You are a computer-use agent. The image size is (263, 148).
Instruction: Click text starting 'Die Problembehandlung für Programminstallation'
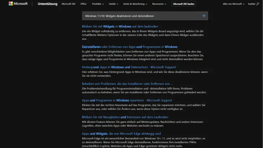(x=144, y=90)
